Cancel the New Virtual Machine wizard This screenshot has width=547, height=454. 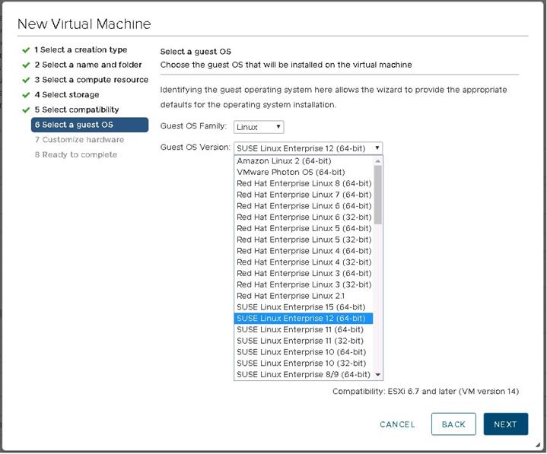(397, 424)
